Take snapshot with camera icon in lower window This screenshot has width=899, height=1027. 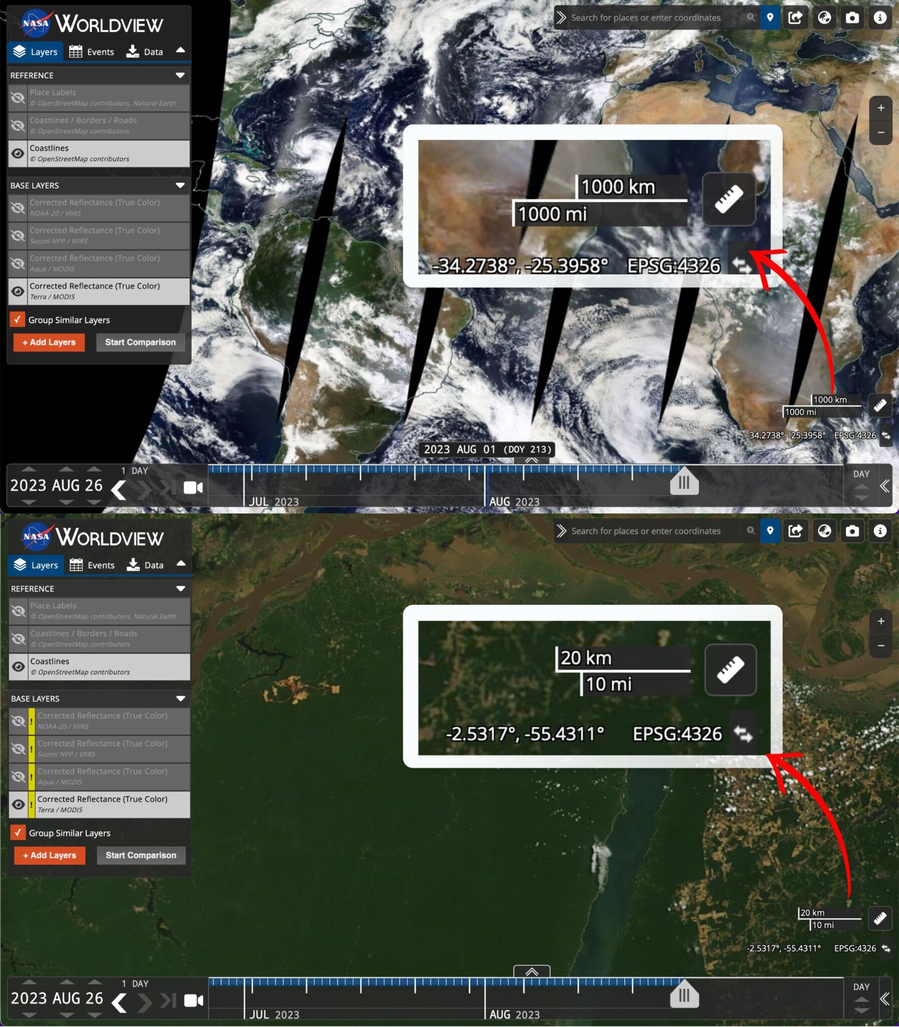852,531
